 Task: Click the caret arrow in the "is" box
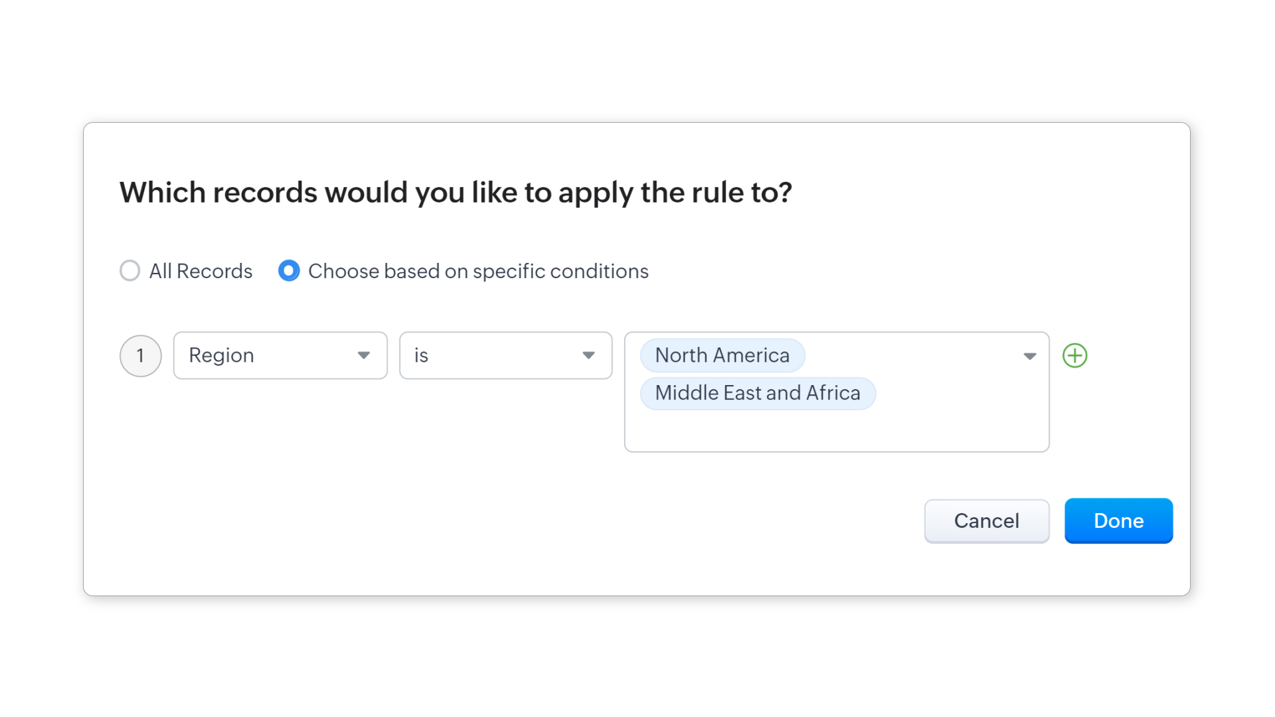tap(588, 355)
